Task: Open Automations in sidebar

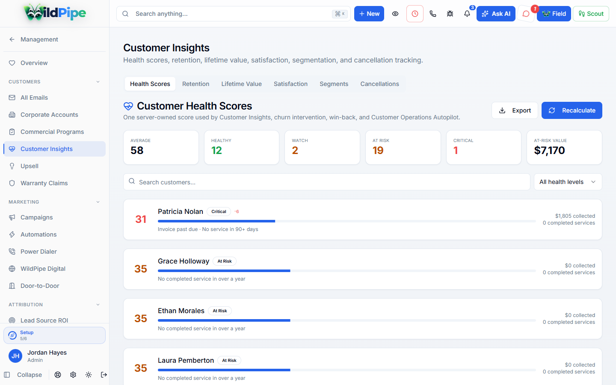Action: (x=54, y=234)
